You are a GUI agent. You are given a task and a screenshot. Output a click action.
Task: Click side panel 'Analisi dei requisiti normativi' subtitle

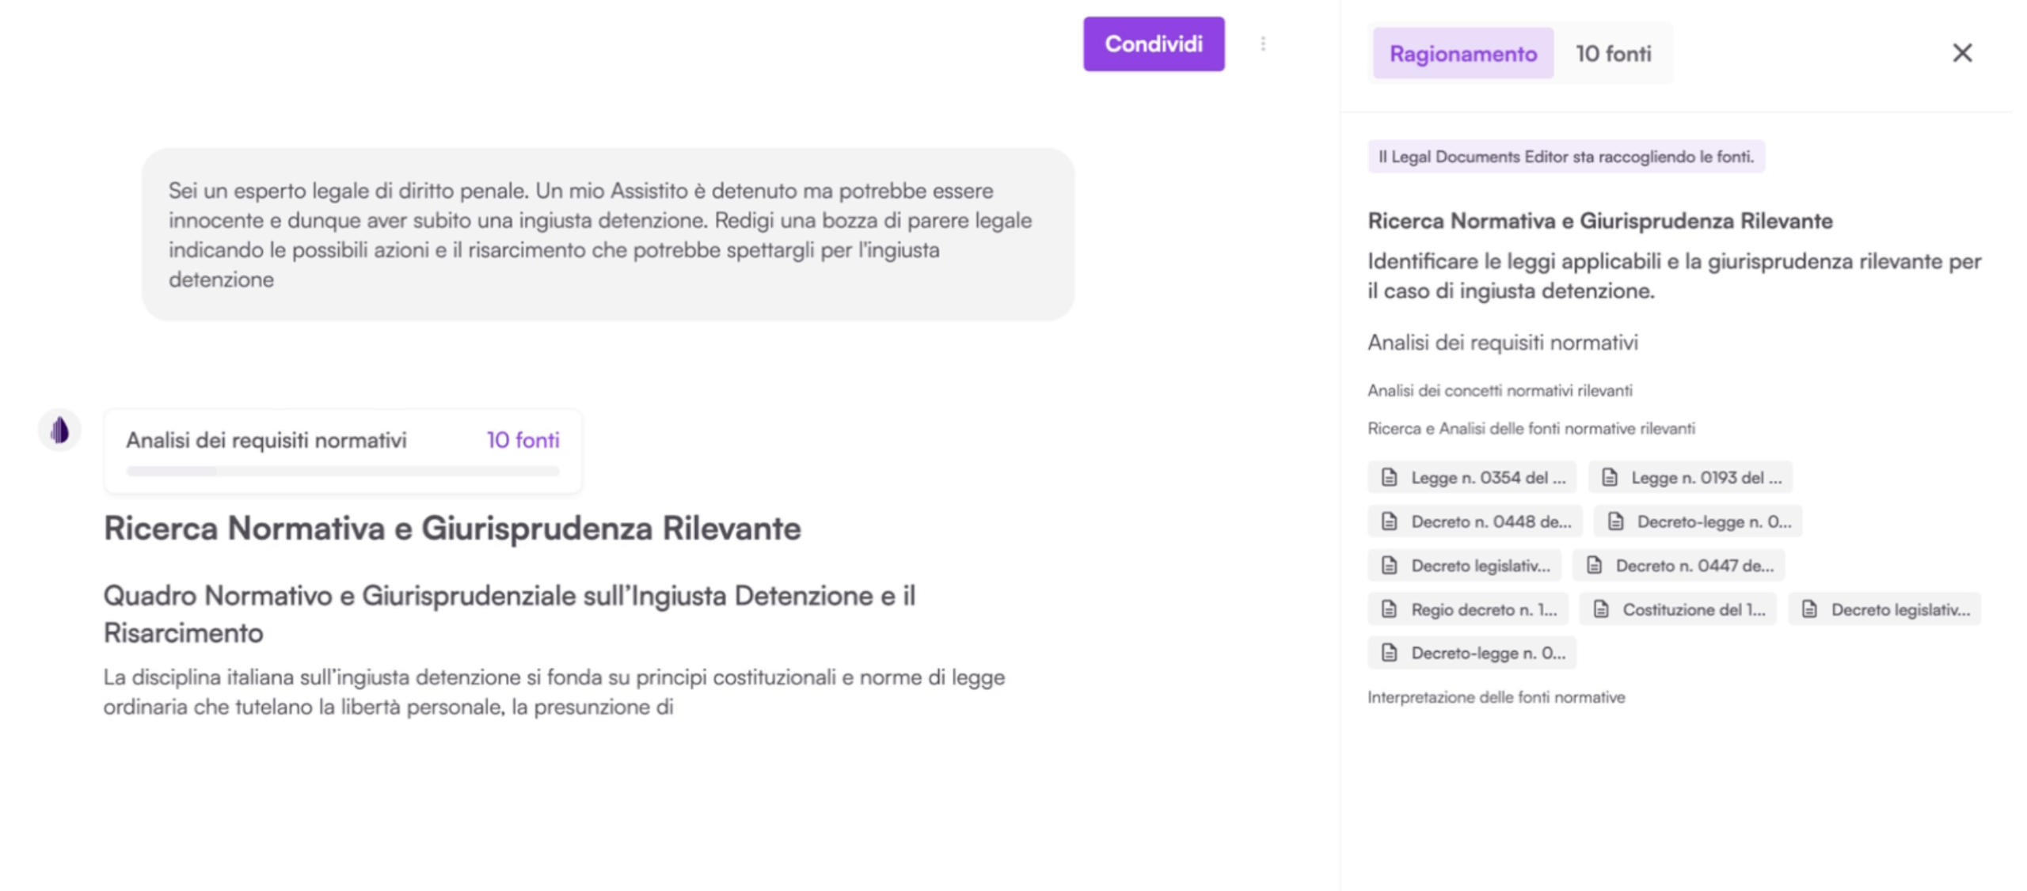point(1502,343)
